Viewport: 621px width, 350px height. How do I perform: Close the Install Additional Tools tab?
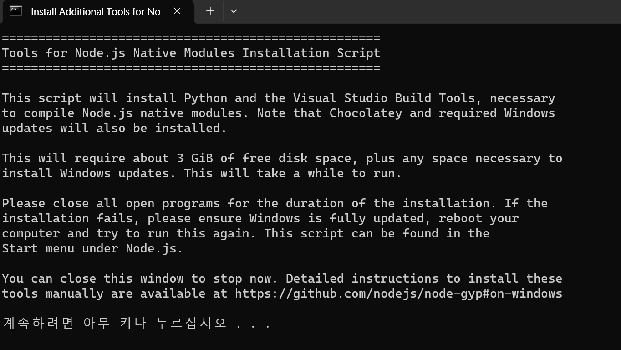pos(177,11)
